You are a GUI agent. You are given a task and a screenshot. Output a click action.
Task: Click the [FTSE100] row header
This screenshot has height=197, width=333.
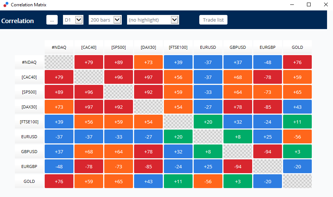[29, 122]
